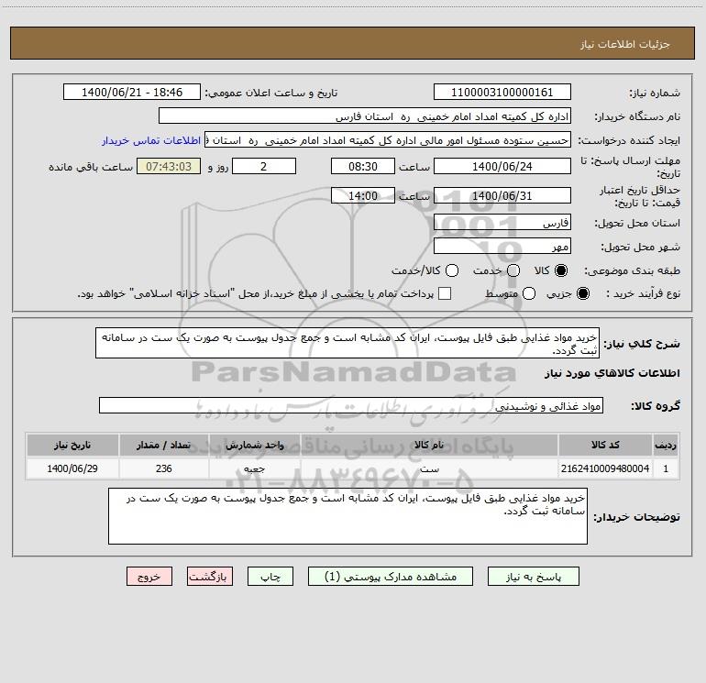
Task: Click the شماره نیاز field 1100003100000161
Action: click(x=502, y=93)
